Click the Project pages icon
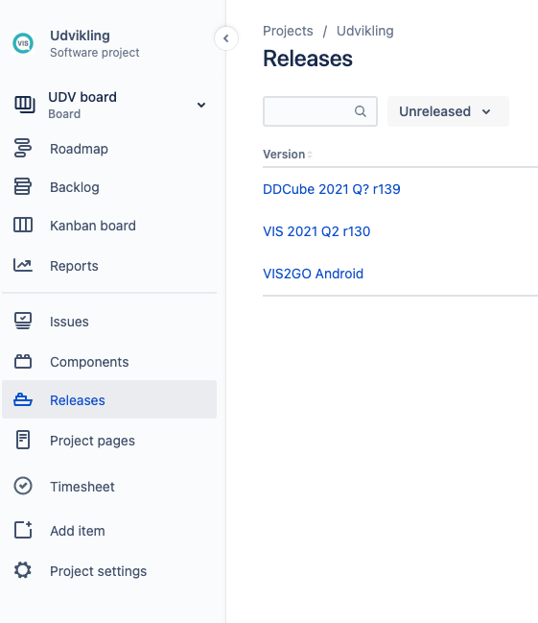Viewport: 538px width, 623px height. tap(23, 440)
